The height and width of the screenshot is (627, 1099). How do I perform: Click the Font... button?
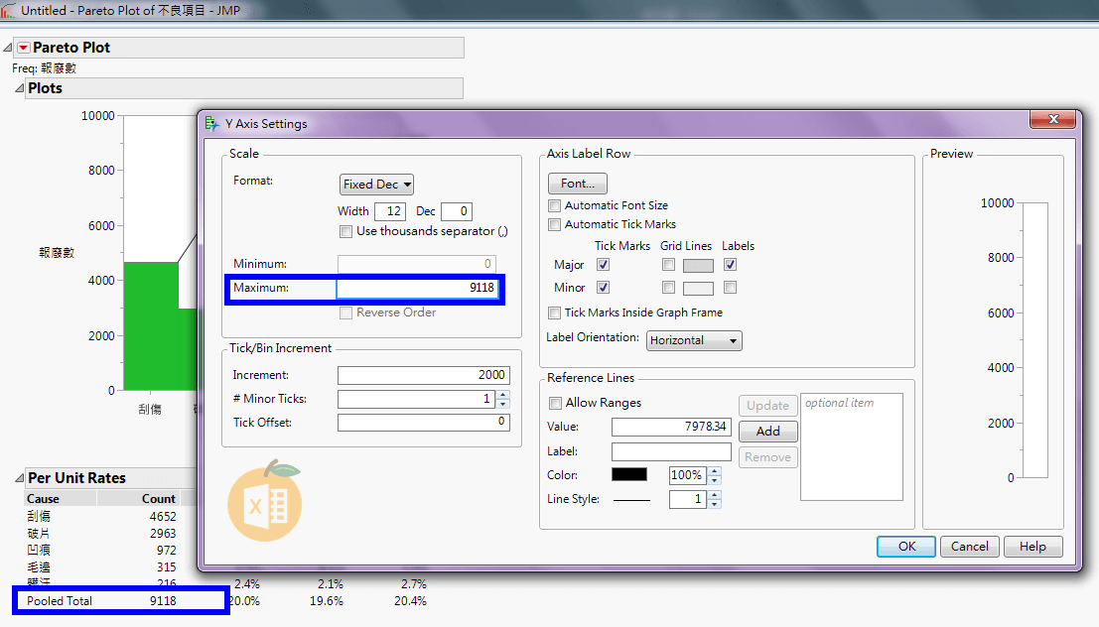click(577, 184)
